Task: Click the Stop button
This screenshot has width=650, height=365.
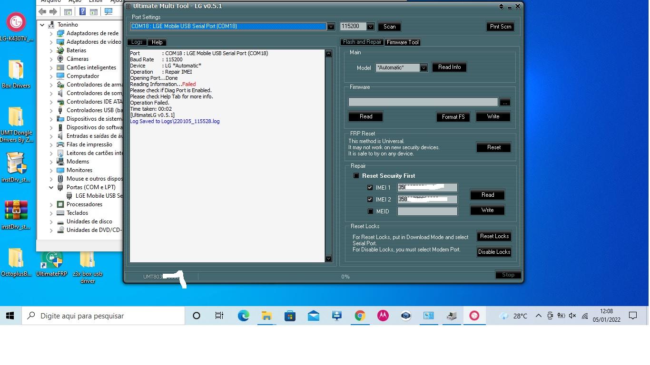Action: (x=508, y=275)
